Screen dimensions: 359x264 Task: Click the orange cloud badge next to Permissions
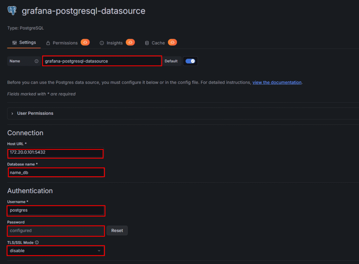[85, 42]
